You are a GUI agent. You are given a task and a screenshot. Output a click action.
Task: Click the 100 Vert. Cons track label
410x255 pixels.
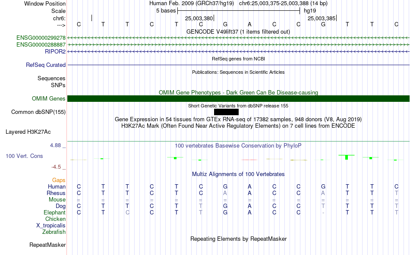tap(24, 156)
